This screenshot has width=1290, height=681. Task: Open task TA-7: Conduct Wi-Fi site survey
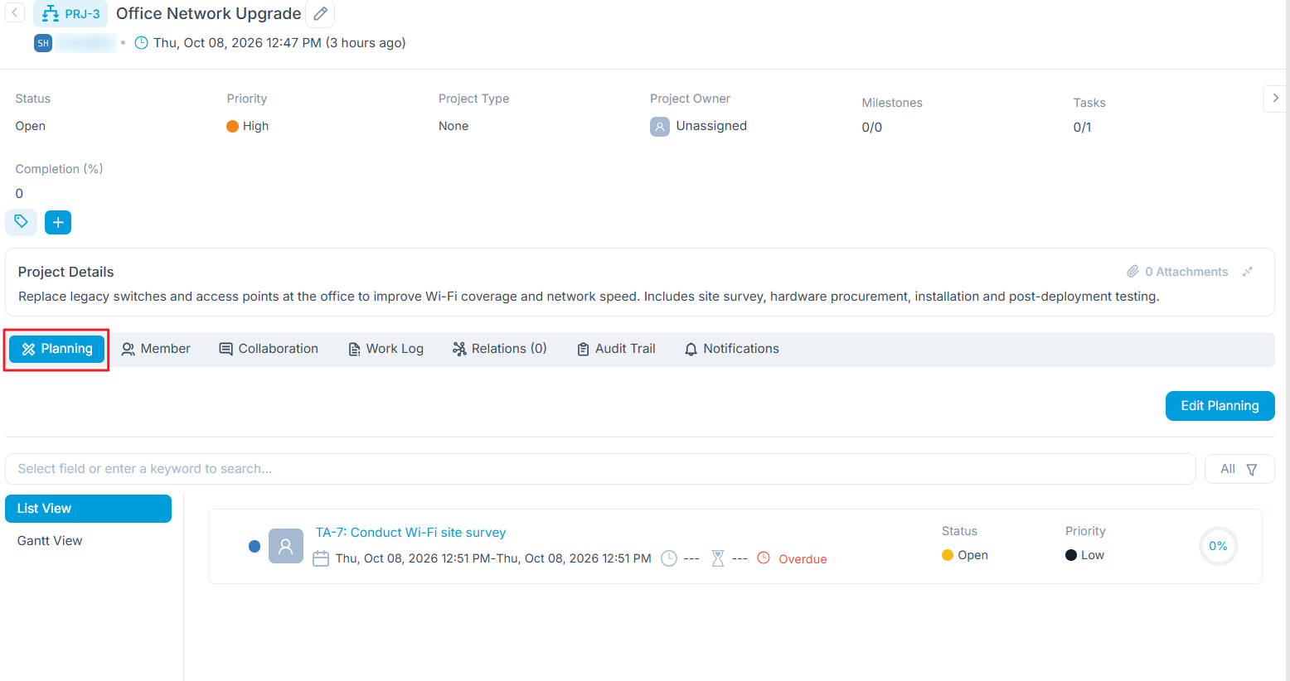(x=410, y=533)
